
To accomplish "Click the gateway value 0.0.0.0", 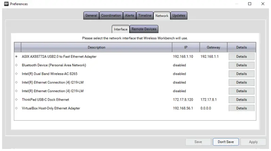I will pyautogui.click(x=206, y=108).
